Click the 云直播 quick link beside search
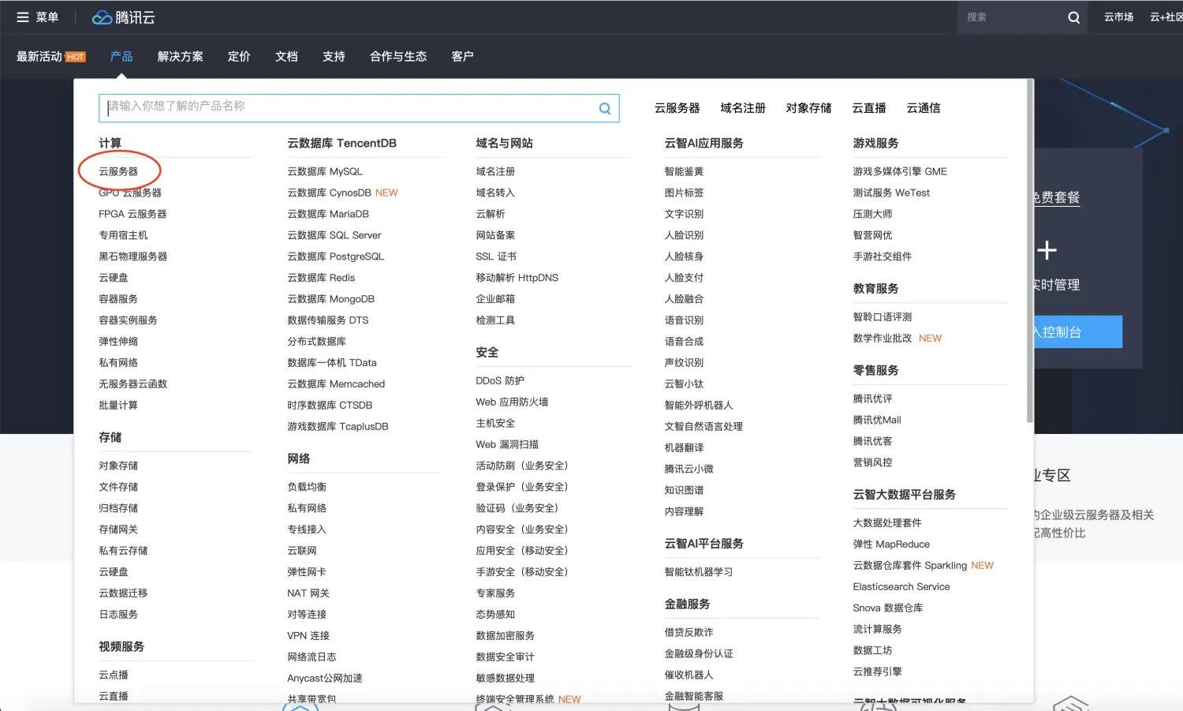1183x711 pixels. [869, 108]
